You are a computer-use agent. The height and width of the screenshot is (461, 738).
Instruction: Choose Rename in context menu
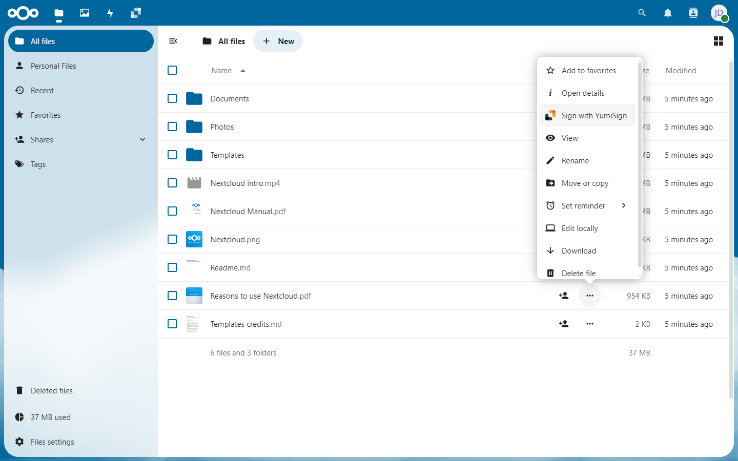click(x=587, y=160)
